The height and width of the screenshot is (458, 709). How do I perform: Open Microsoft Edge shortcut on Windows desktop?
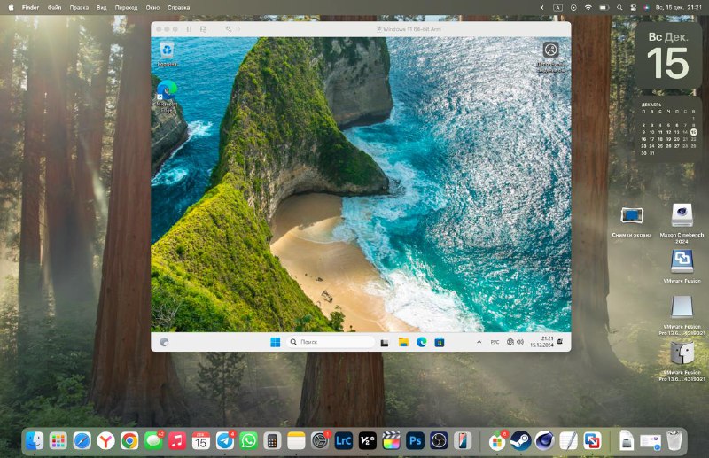point(167,96)
